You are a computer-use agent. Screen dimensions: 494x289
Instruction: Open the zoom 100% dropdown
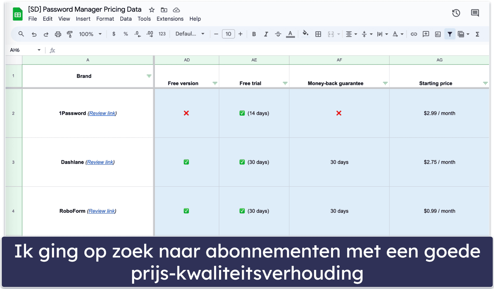click(x=90, y=34)
